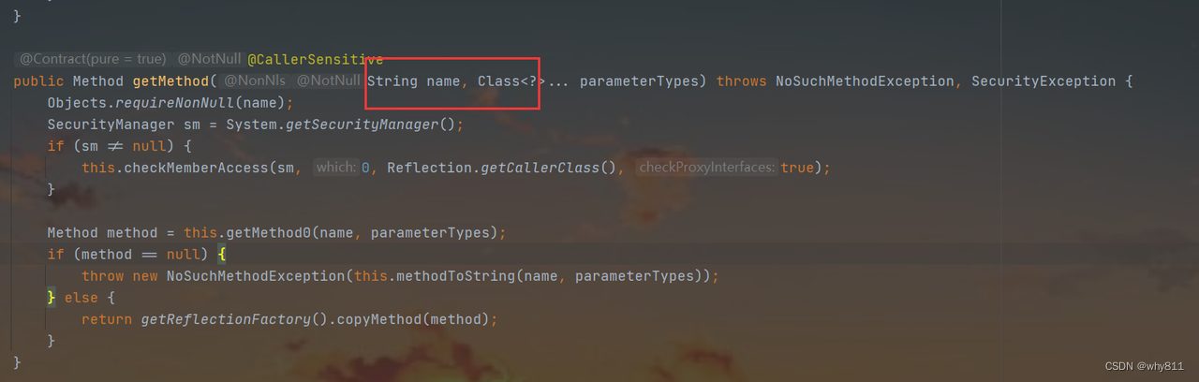1199x382 pixels.
Task: Click the 'Objects' class reference
Action: coord(77,103)
